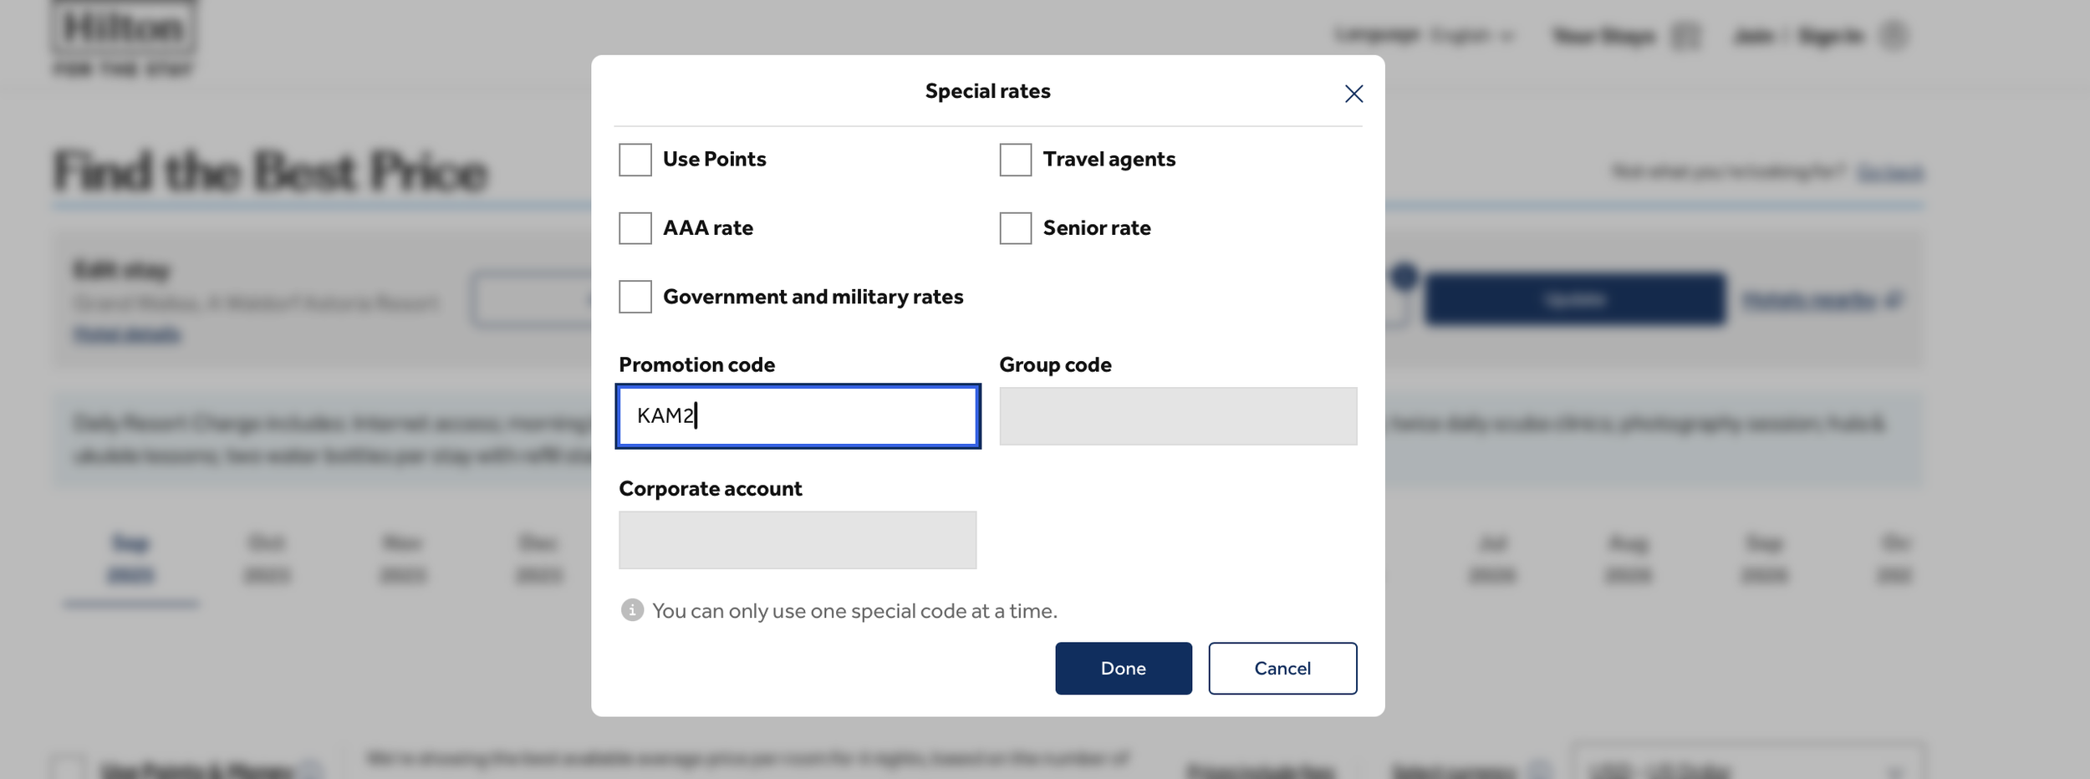Click the Corporate account input box

click(797, 540)
